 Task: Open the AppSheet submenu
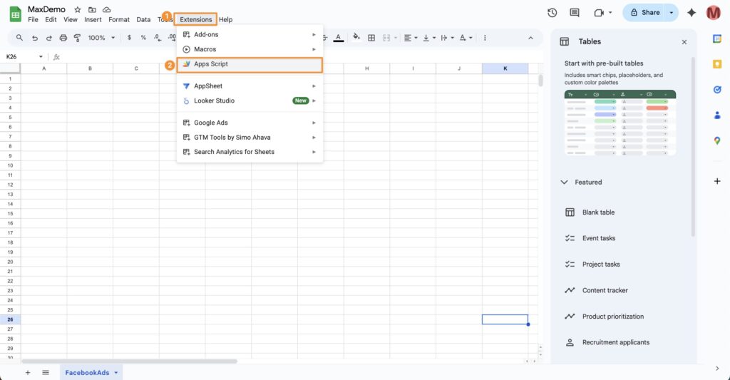(x=250, y=86)
